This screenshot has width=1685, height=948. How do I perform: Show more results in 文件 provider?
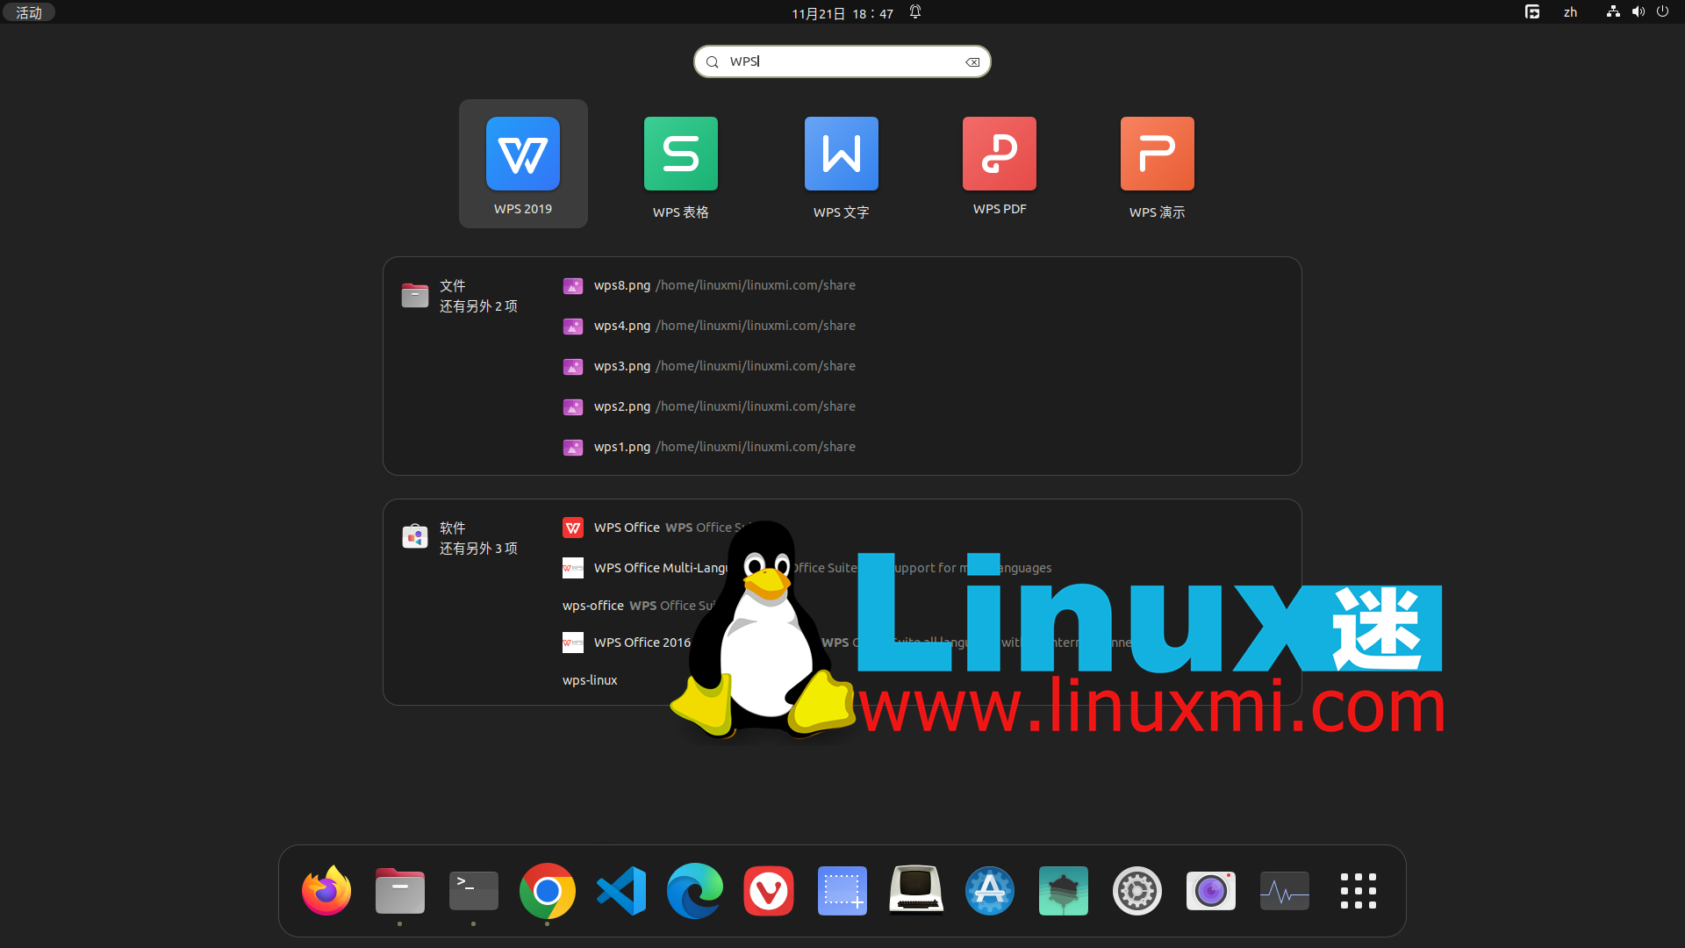click(462, 296)
